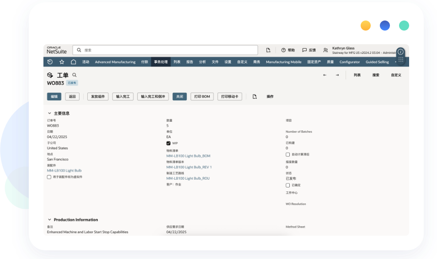The width and height of the screenshot is (437, 259).
Task: Click the new document icon beside 操作
Action: (x=255, y=97)
